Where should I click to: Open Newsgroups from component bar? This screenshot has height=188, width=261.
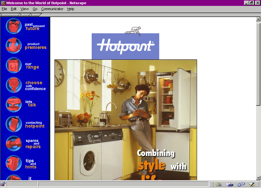(241, 184)
